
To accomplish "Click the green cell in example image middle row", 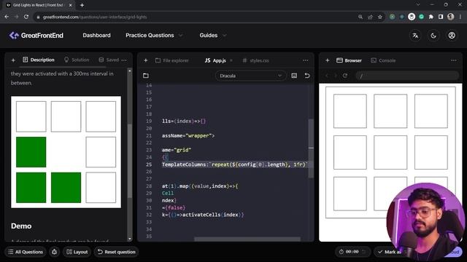I will coord(31,152).
